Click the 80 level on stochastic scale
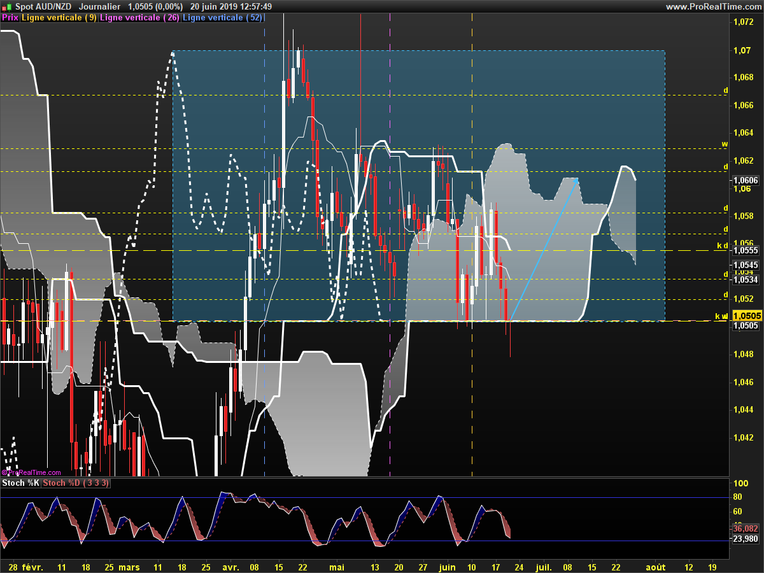Image resolution: width=764 pixels, height=573 pixels. point(738,497)
